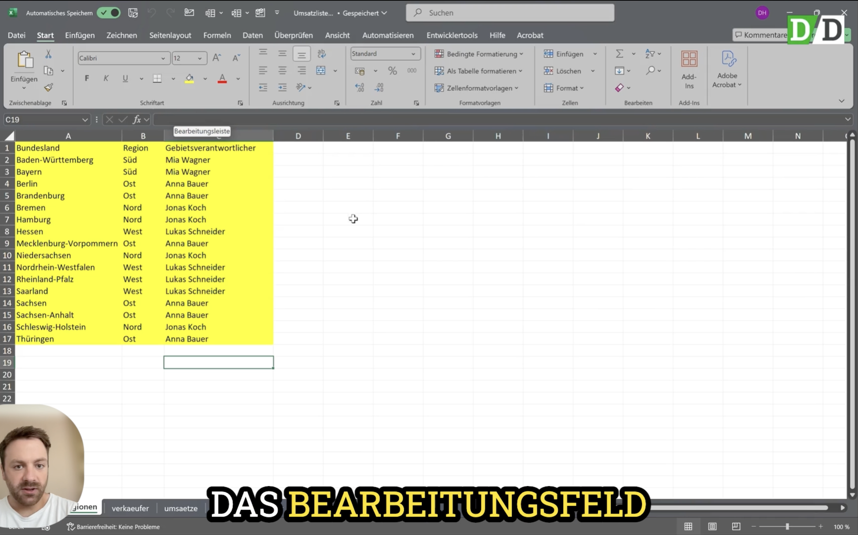Open the Standard number format dropdown
This screenshot has width=858, height=535.
(x=413, y=54)
